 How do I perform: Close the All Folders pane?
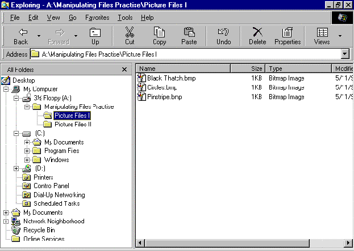pyautogui.click(x=124, y=69)
